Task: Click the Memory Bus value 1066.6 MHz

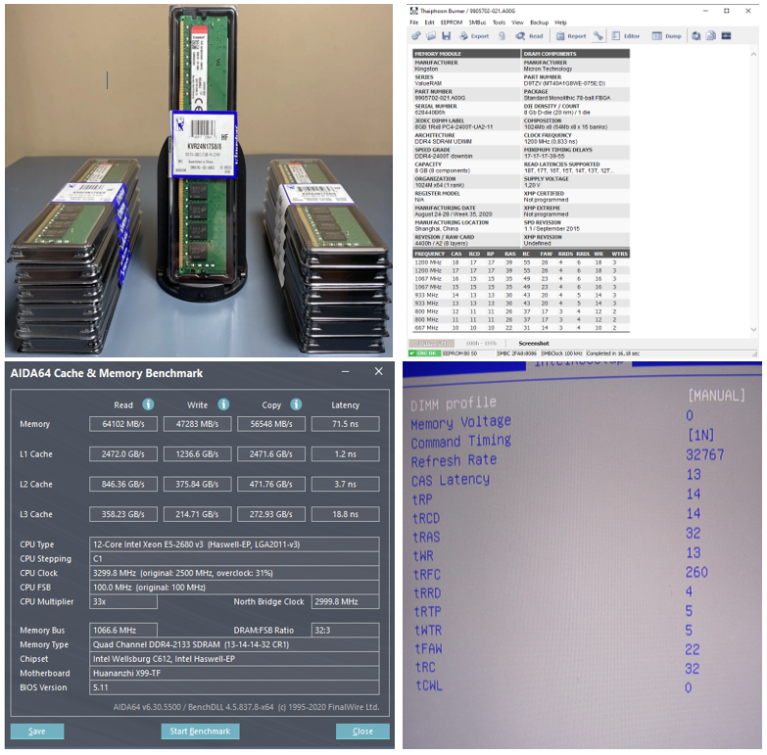Action: click(123, 631)
